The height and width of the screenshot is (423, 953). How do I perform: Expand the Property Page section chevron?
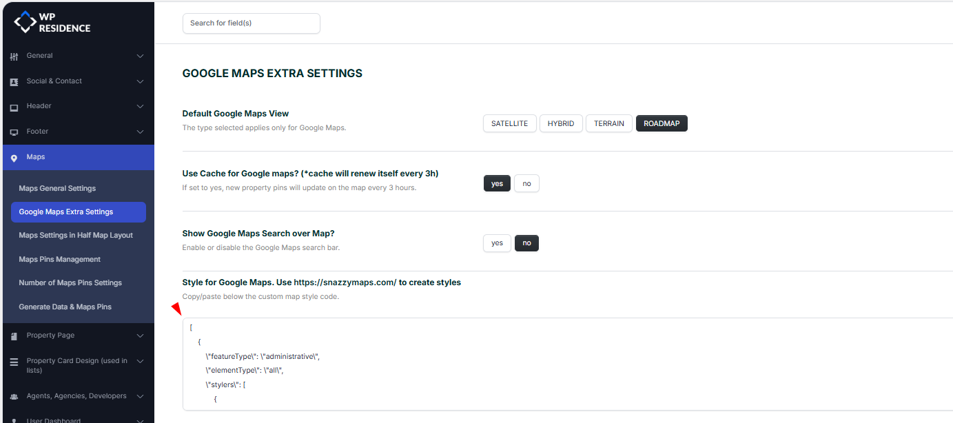(x=140, y=336)
